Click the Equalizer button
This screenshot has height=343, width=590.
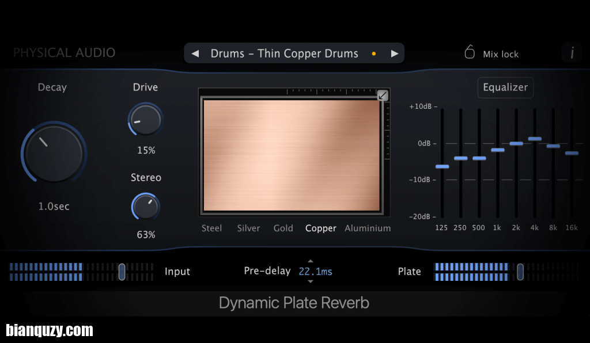(x=505, y=87)
